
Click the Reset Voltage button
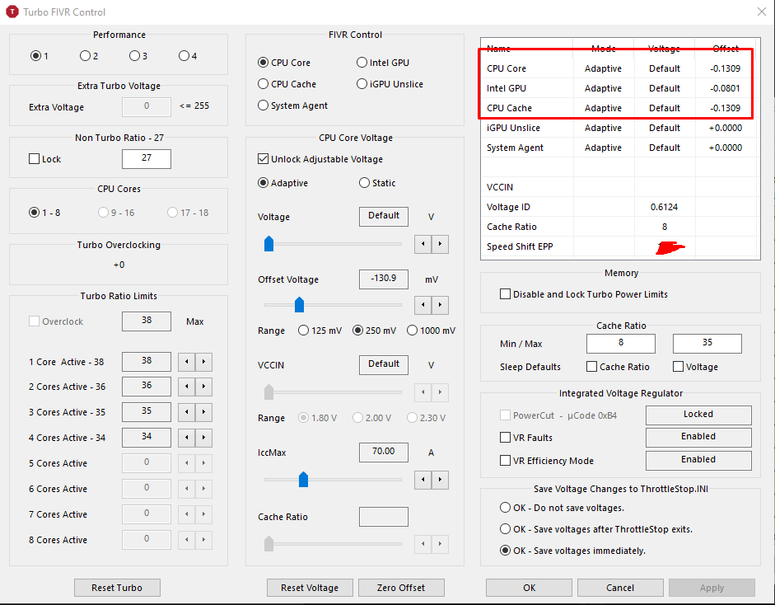click(310, 588)
